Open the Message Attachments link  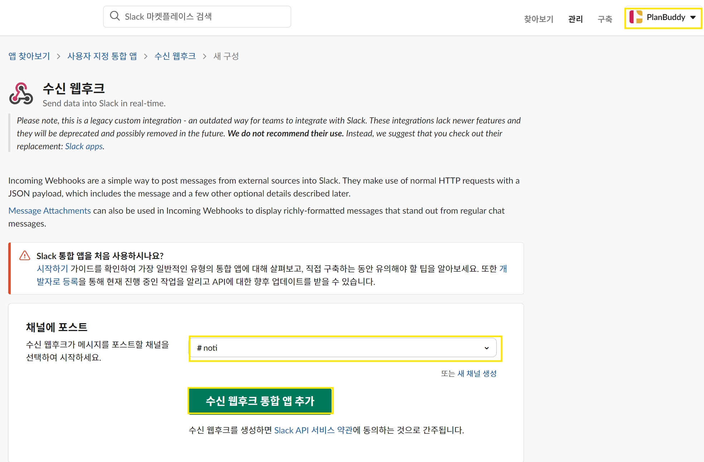49,211
